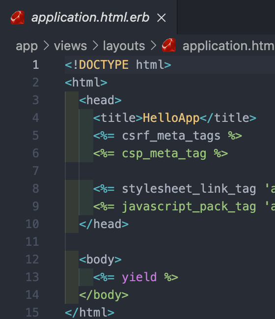Click on csp_meta_tag helper
This screenshot has height=319, width=275.
click(164, 153)
